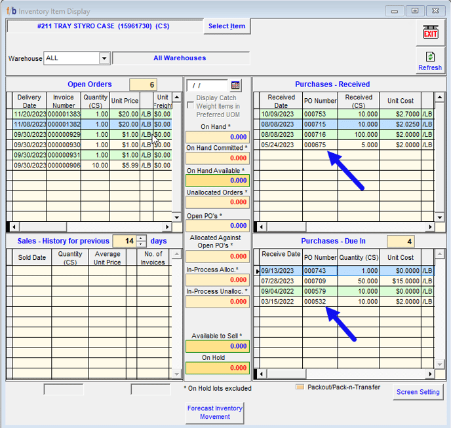Open the Screen Setting button

pyautogui.click(x=418, y=392)
